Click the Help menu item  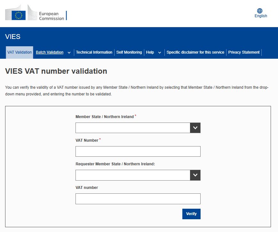(x=150, y=52)
